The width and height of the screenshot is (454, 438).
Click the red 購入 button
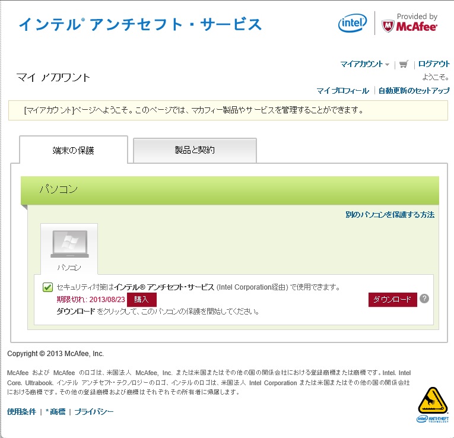(x=142, y=299)
